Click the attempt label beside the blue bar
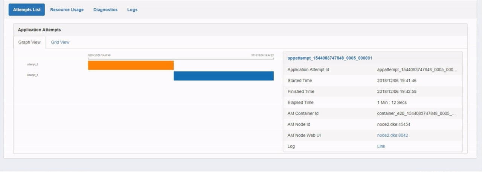This screenshot has height=172, width=482. (32, 75)
